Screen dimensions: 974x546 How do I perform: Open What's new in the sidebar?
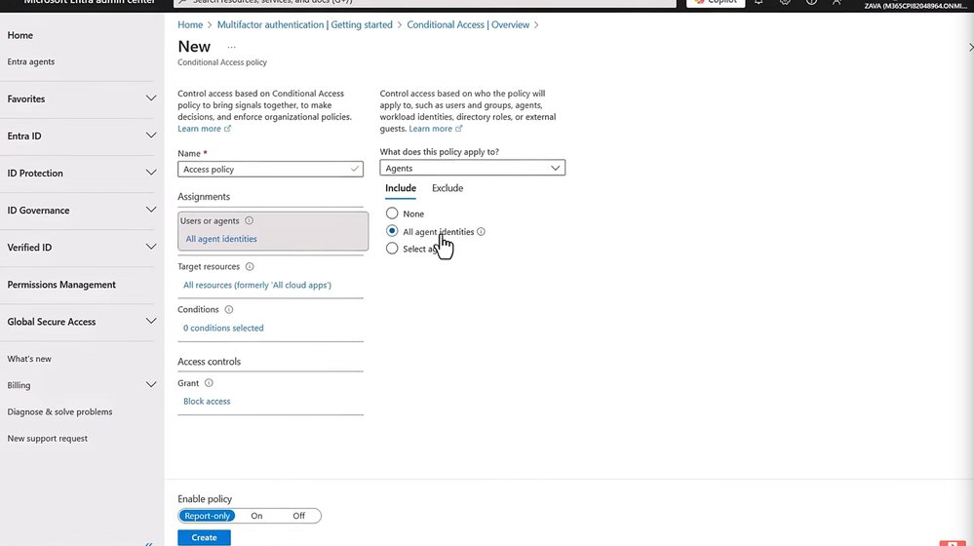(x=29, y=359)
